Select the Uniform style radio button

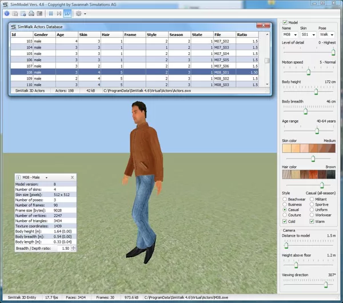tap(312, 210)
